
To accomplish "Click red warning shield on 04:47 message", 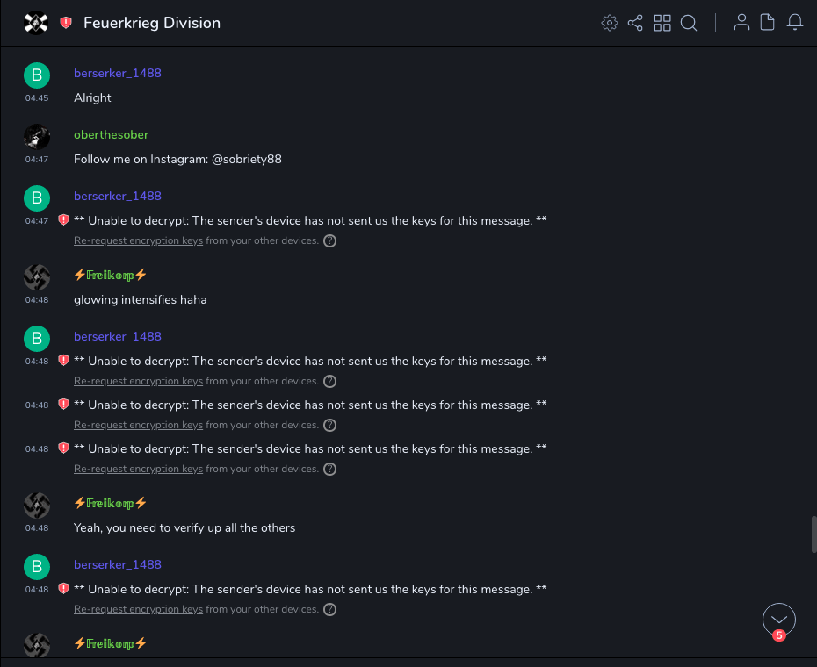I will (63, 220).
